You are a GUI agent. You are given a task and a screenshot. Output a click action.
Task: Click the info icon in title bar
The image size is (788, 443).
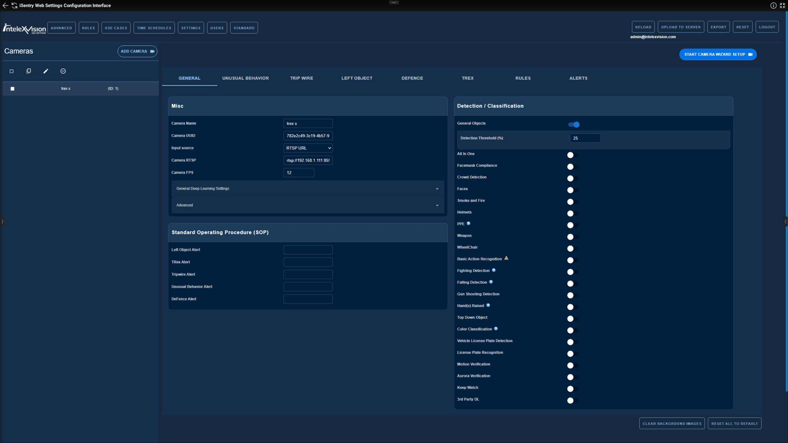click(x=773, y=5)
